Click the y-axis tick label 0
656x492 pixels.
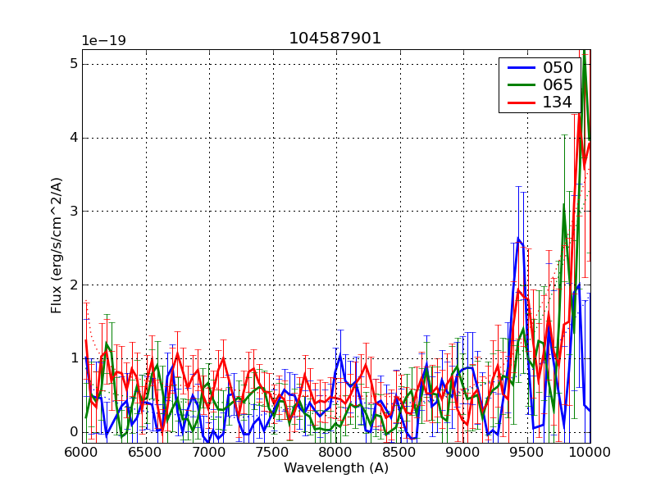(x=73, y=432)
